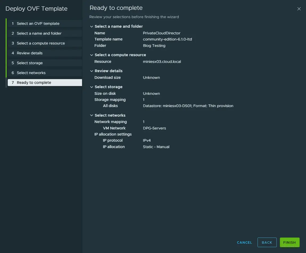Viewport: 306px width, 253px height.
Task: Collapse the 'Select storage' summary section
Action: tap(92, 87)
